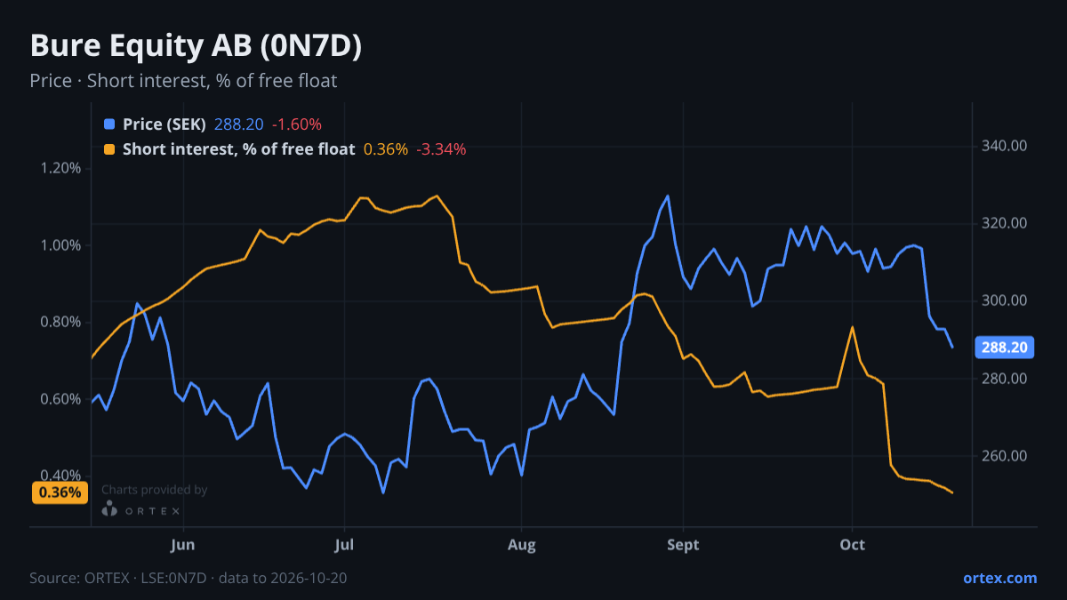Click the 0.60% left axis label
1067x600 pixels.
pyautogui.click(x=60, y=399)
